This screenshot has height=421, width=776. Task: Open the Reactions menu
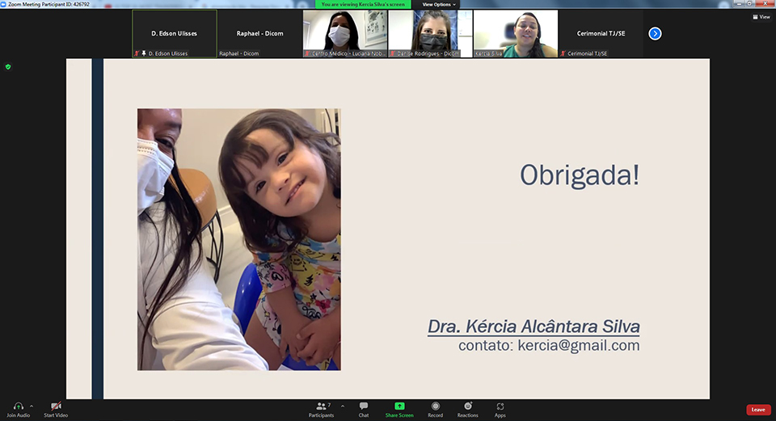467,406
